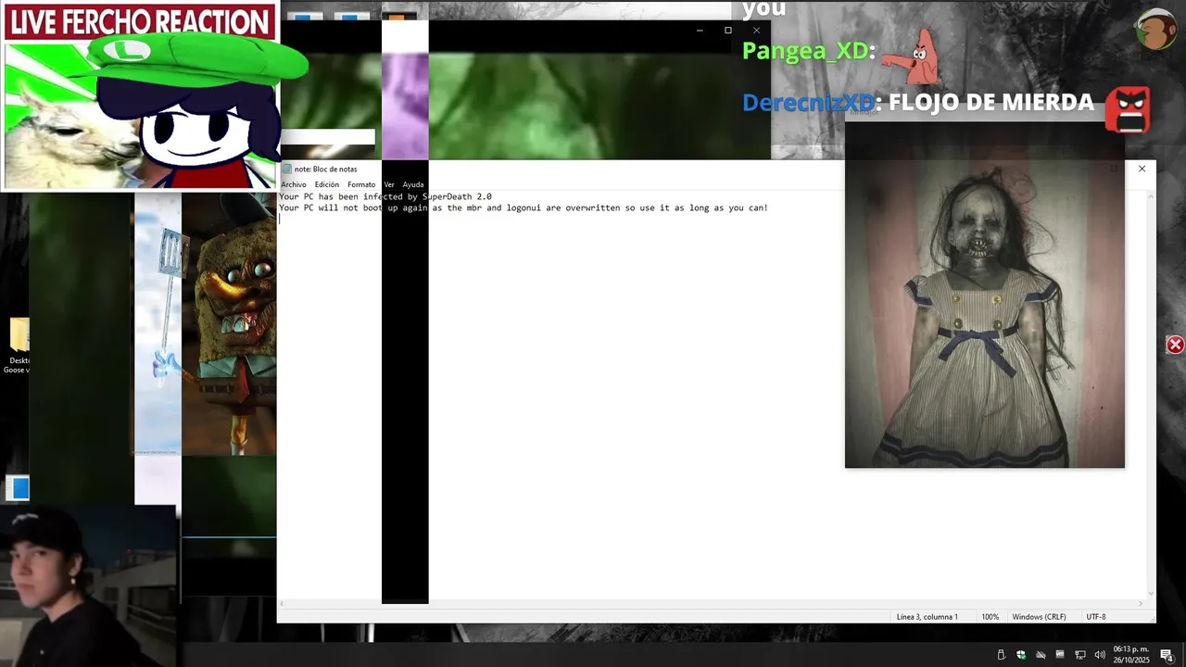The width and height of the screenshot is (1186, 667).
Task: Open the Edición menu in Notepad
Action: click(x=327, y=184)
